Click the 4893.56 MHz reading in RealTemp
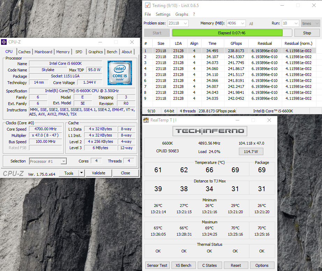 tap(209, 143)
